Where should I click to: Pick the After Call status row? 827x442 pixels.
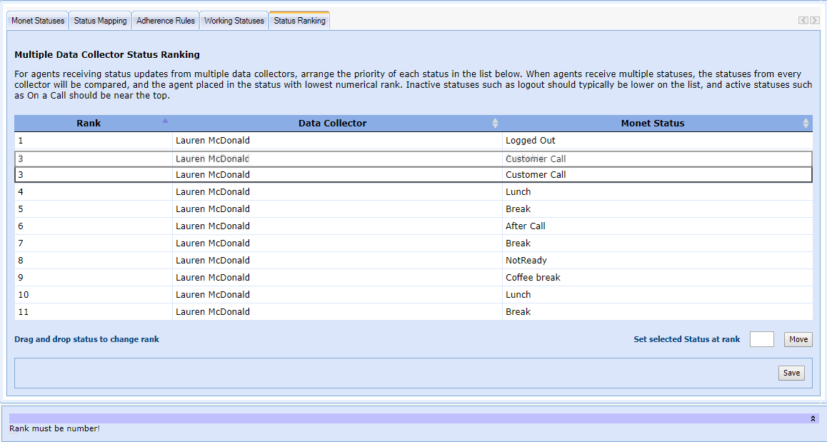click(525, 226)
